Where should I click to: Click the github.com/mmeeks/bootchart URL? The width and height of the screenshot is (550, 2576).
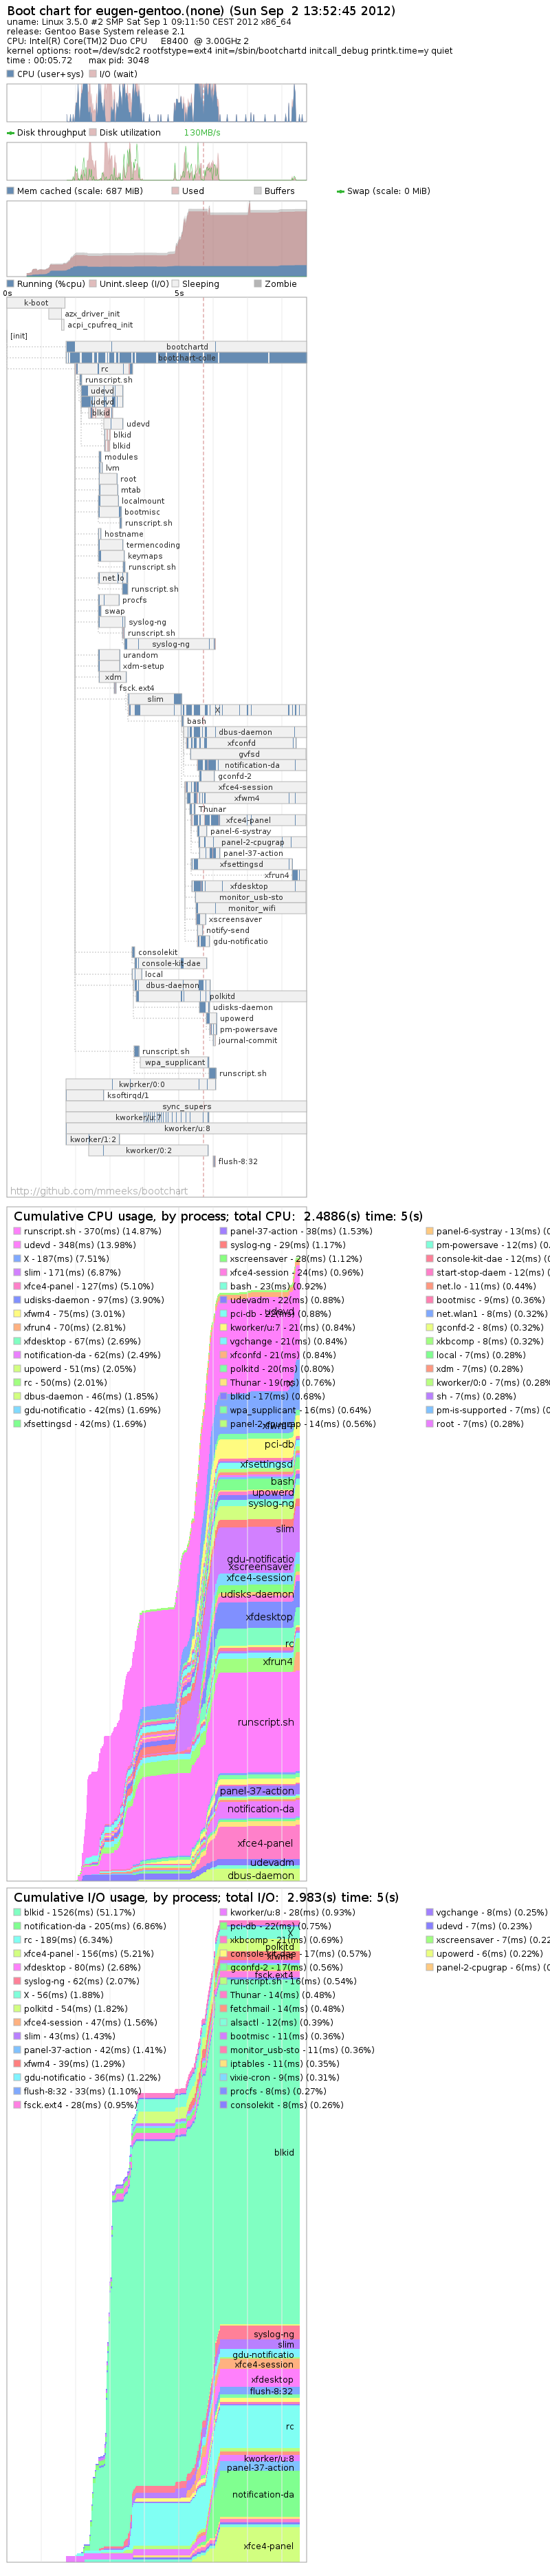(x=99, y=1190)
